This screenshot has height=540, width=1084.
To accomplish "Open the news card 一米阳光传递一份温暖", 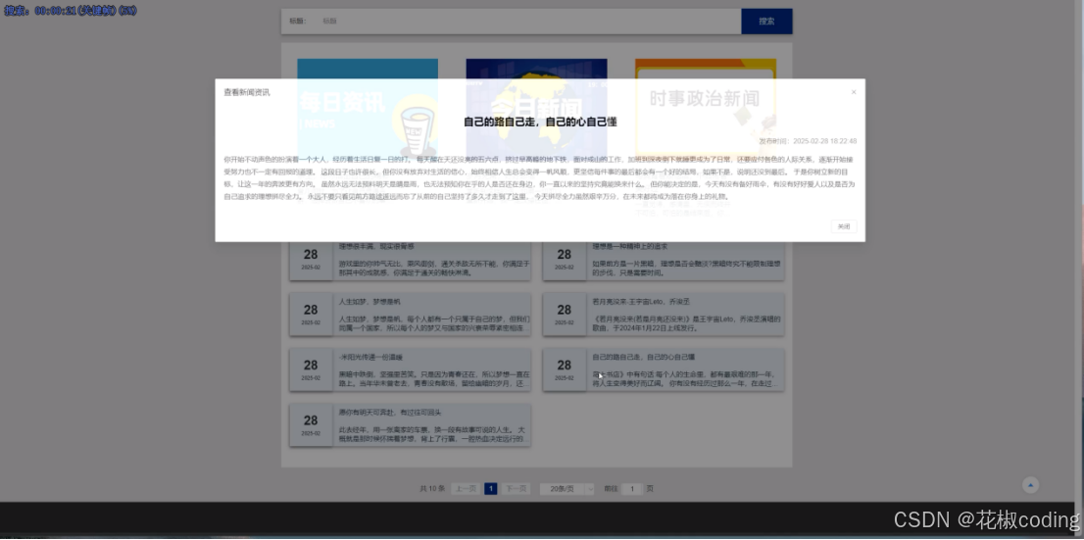I will tap(410, 369).
